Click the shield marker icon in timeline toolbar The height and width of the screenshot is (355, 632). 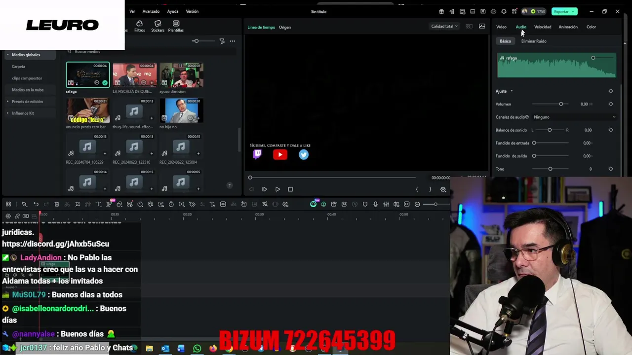click(365, 204)
